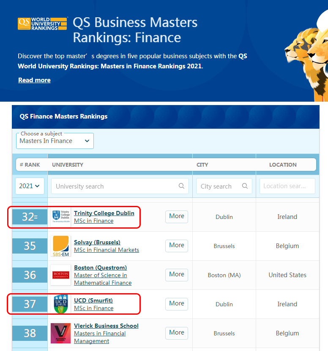Click the Solvay SBS-EM logo
Screen dimensions: 328x351
[60, 246]
